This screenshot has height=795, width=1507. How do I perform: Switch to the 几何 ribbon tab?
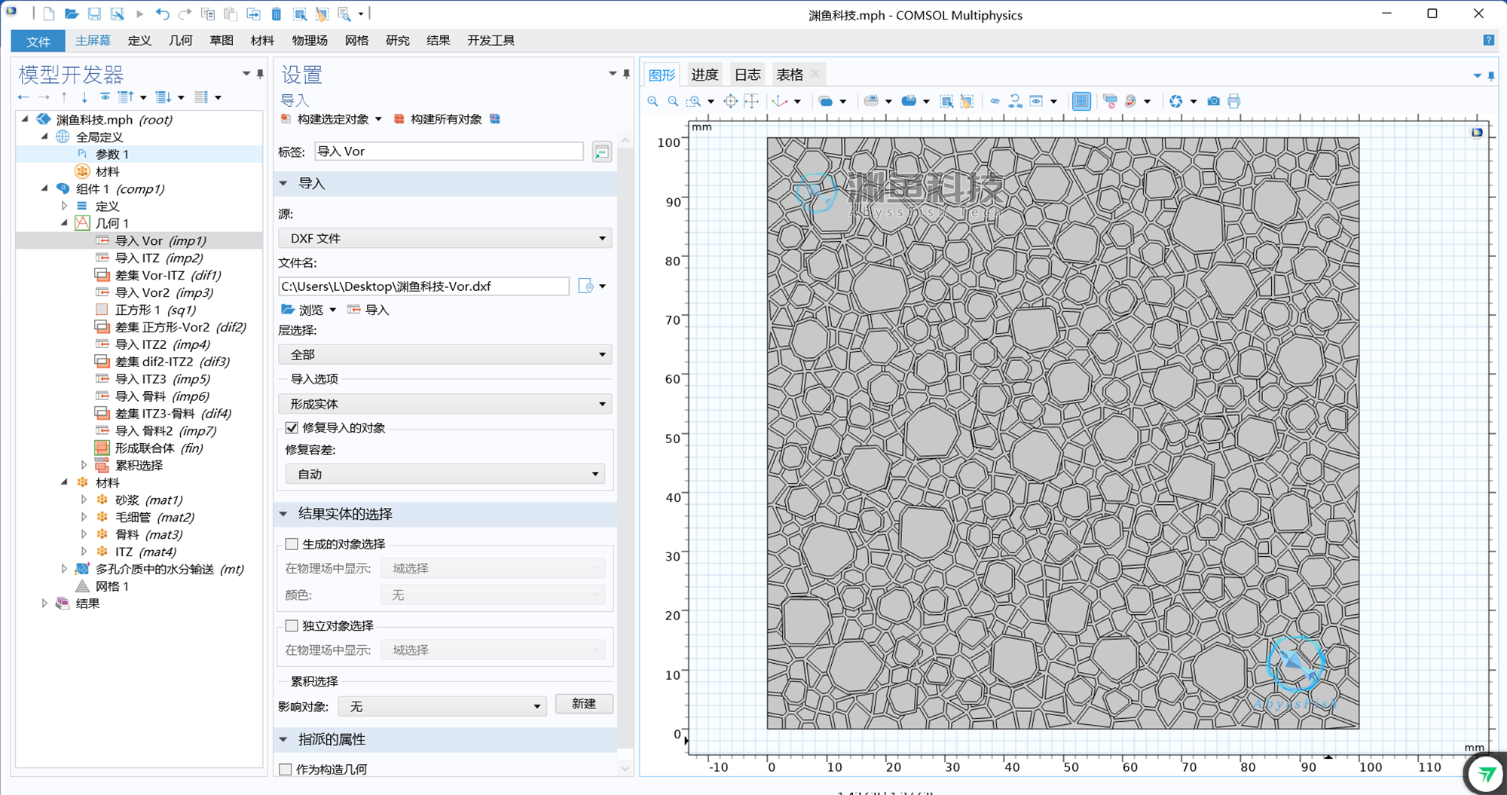coord(180,41)
